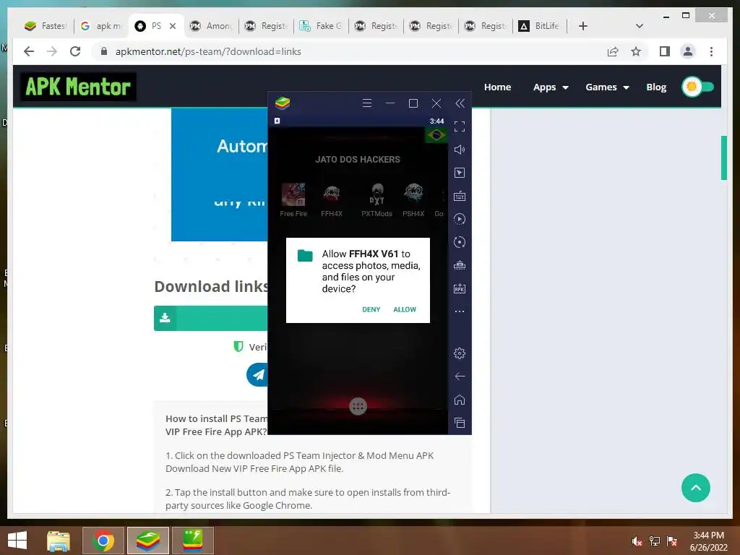Image resolution: width=740 pixels, height=555 pixels.
Task: Click the BlueStacks taskbar icon
Action: pyautogui.click(x=147, y=541)
